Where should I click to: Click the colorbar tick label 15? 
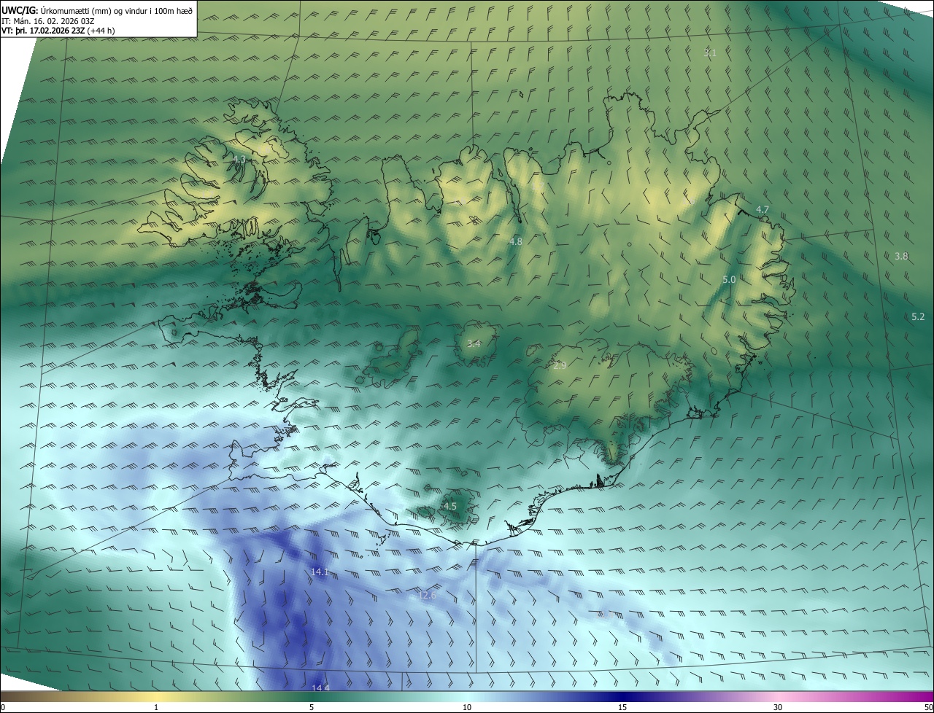tap(622, 707)
